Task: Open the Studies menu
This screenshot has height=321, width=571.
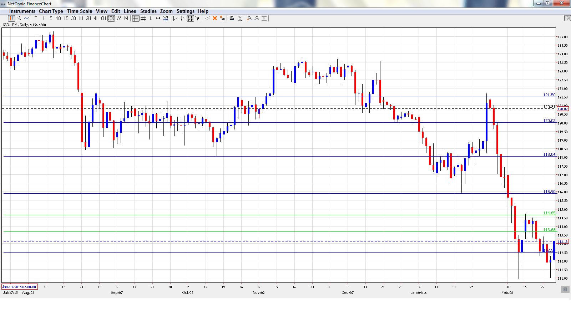Action: pyautogui.click(x=148, y=11)
